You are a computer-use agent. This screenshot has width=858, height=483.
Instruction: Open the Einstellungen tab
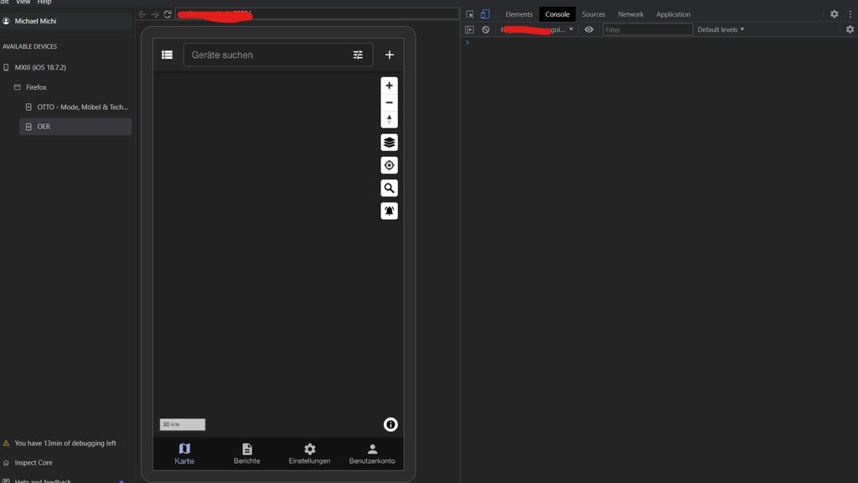[309, 454]
